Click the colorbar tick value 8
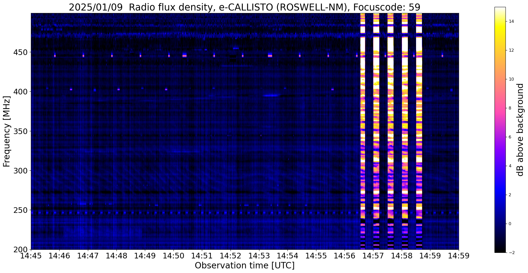The width and height of the screenshot is (528, 273). [x=510, y=108]
